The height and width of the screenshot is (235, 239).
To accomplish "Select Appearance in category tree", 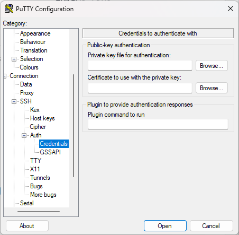I will (35, 33).
